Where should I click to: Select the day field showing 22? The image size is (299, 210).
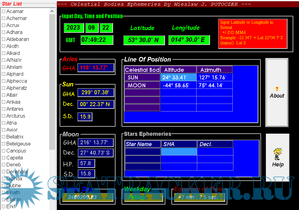pyautogui.click(x=106, y=28)
